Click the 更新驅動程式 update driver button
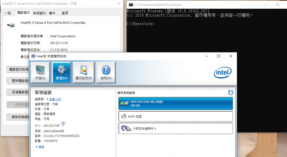Viewport: 287px width, 157px height. (18, 81)
